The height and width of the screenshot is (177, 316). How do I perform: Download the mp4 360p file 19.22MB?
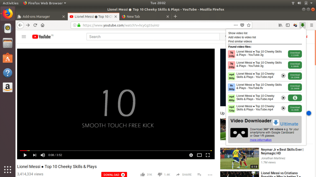click(x=295, y=76)
